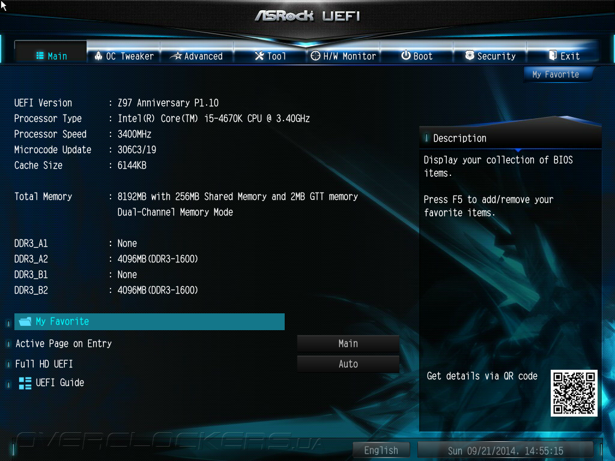Click the Advanced star icon
The width and height of the screenshot is (615, 461).
pyautogui.click(x=177, y=56)
